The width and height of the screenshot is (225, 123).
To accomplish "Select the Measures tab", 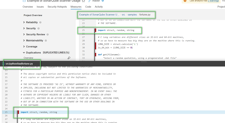I will point(76,7).
